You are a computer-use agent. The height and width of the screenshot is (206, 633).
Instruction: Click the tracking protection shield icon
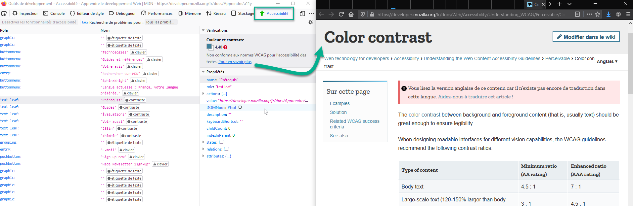pos(363,14)
